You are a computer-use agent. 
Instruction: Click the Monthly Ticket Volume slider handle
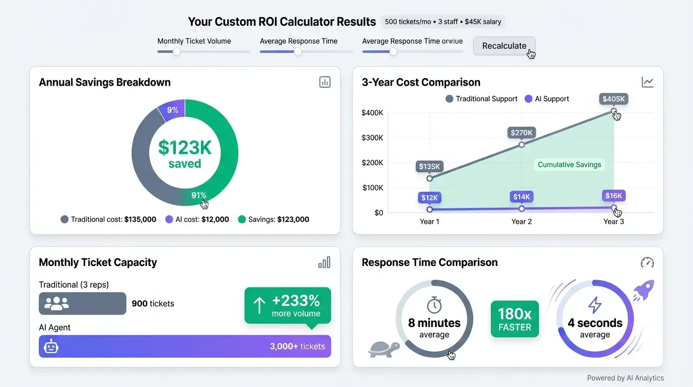176,51
